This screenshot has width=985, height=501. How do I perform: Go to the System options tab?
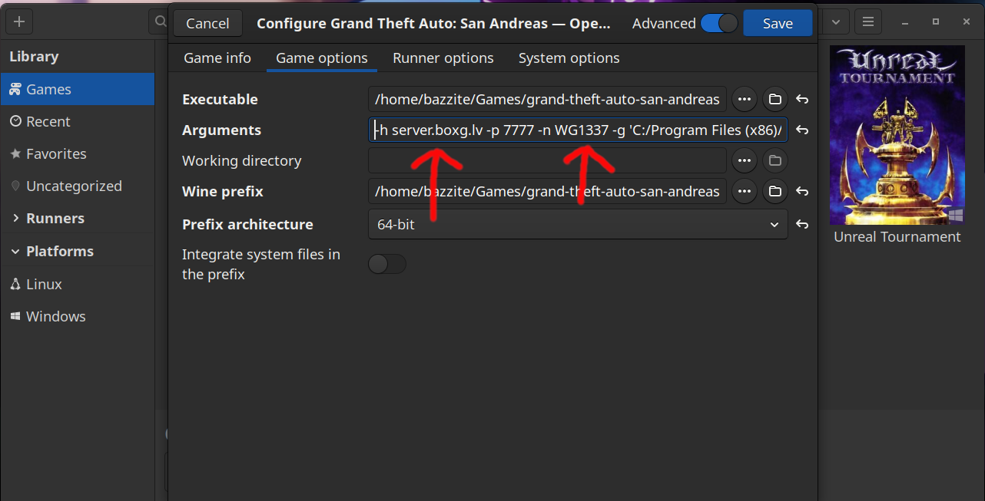[x=569, y=58]
